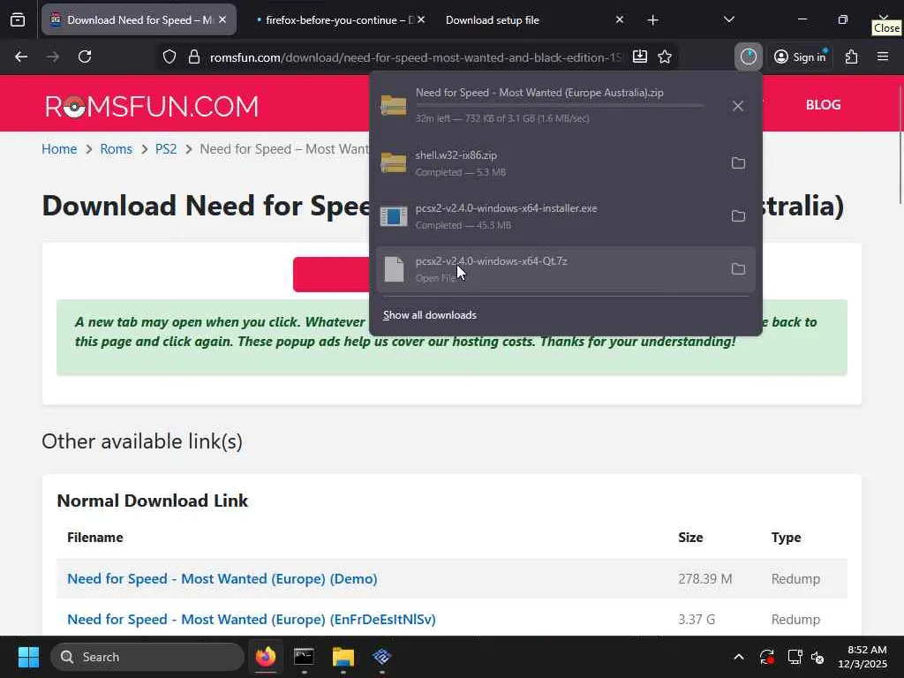The height and width of the screenshot is (678, 904).
Task: Click the ROMSFUN.COM logo
Action: [152, 106]
